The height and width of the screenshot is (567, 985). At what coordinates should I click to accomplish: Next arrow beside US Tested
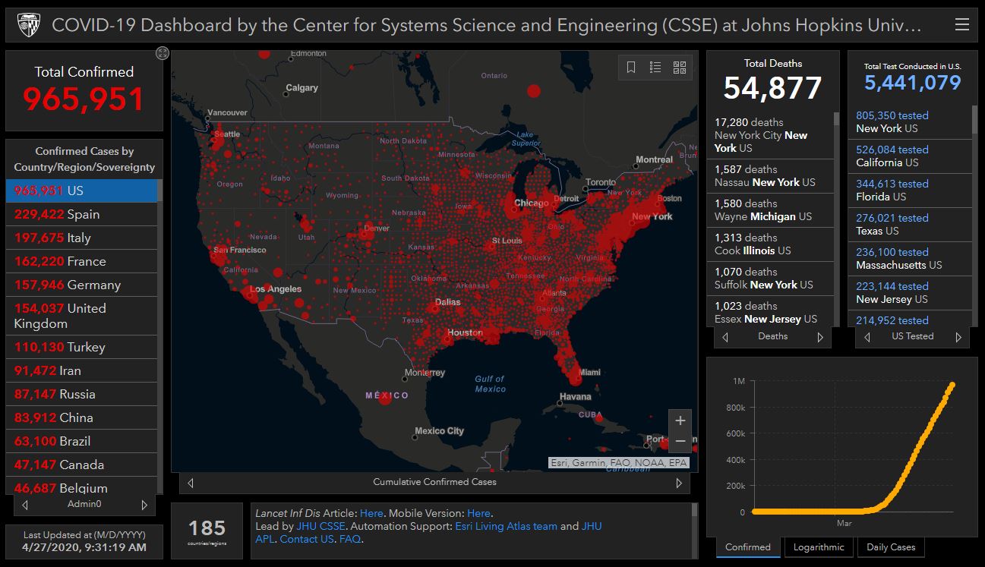coord(958,337)
